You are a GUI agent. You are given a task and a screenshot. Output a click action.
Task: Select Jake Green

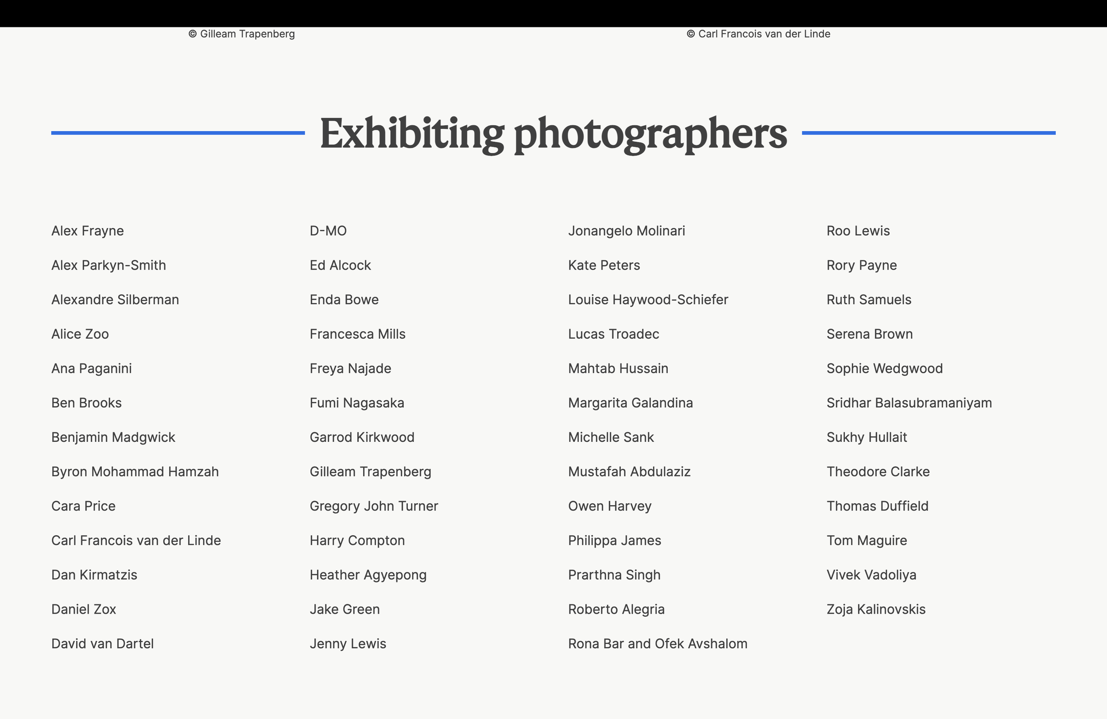click(344, 610)
